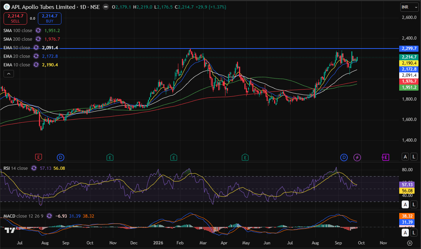Screen dimensions: 421x249
Task: Click the 2026 label on time axis
Action: click(x=158, y=243)
